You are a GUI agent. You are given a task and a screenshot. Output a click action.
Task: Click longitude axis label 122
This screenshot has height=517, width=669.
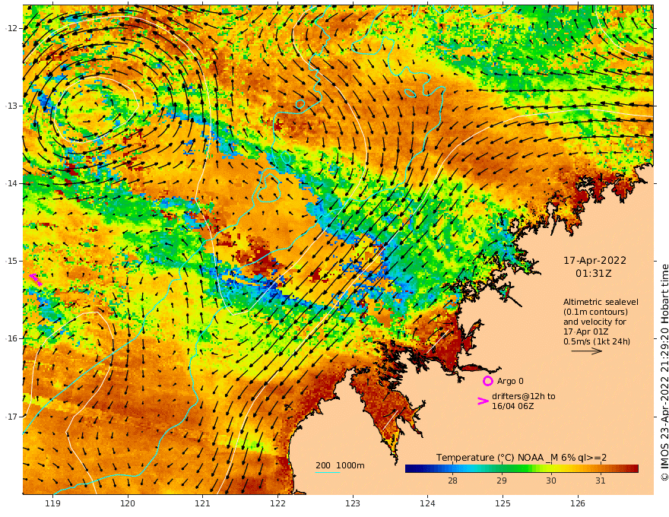point(277,503)
